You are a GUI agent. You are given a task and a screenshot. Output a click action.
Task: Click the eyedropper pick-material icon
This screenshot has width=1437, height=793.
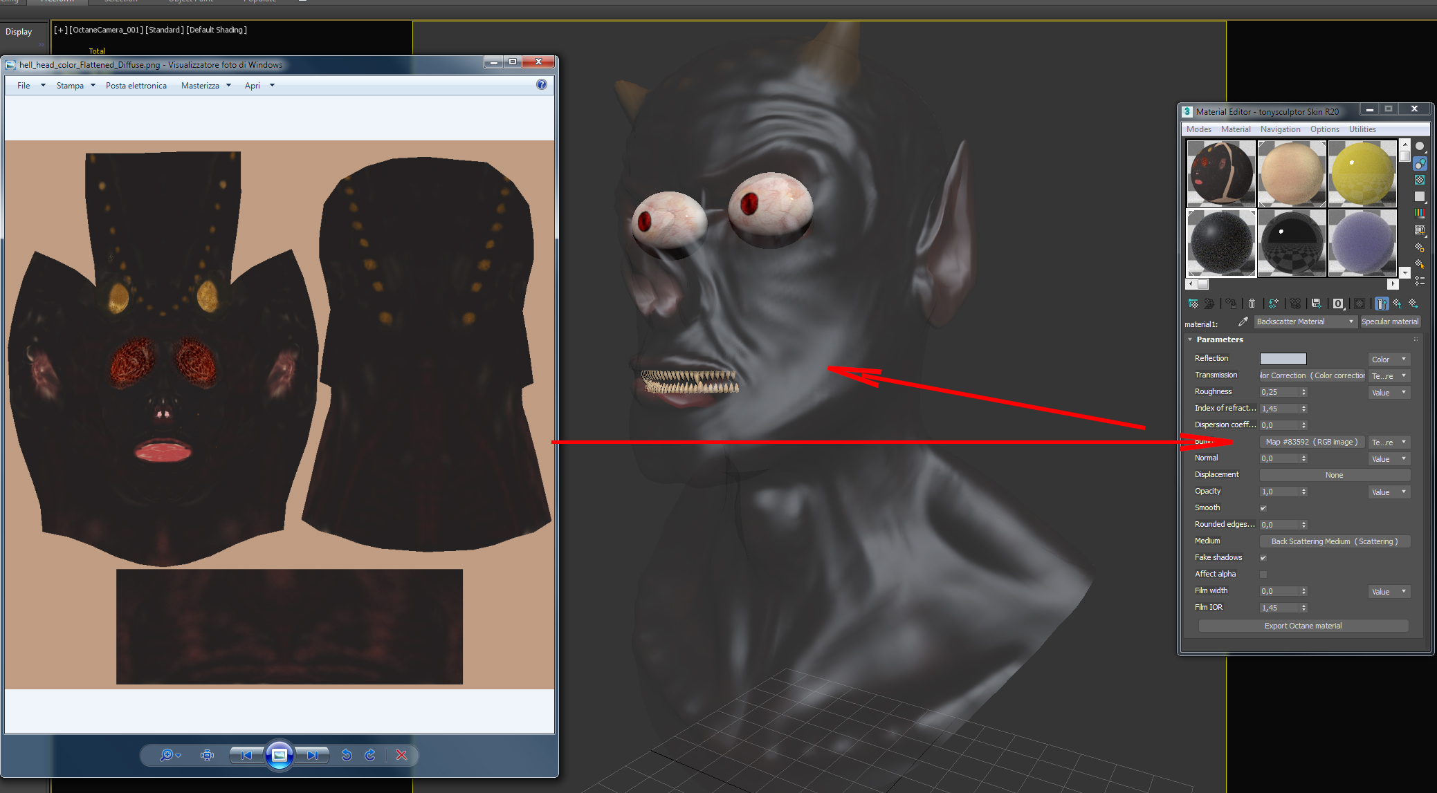click(x=1243, y=322)
